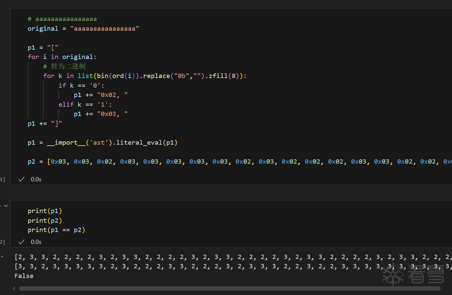Click the green success checkmark of the first cell

[22, 179]
